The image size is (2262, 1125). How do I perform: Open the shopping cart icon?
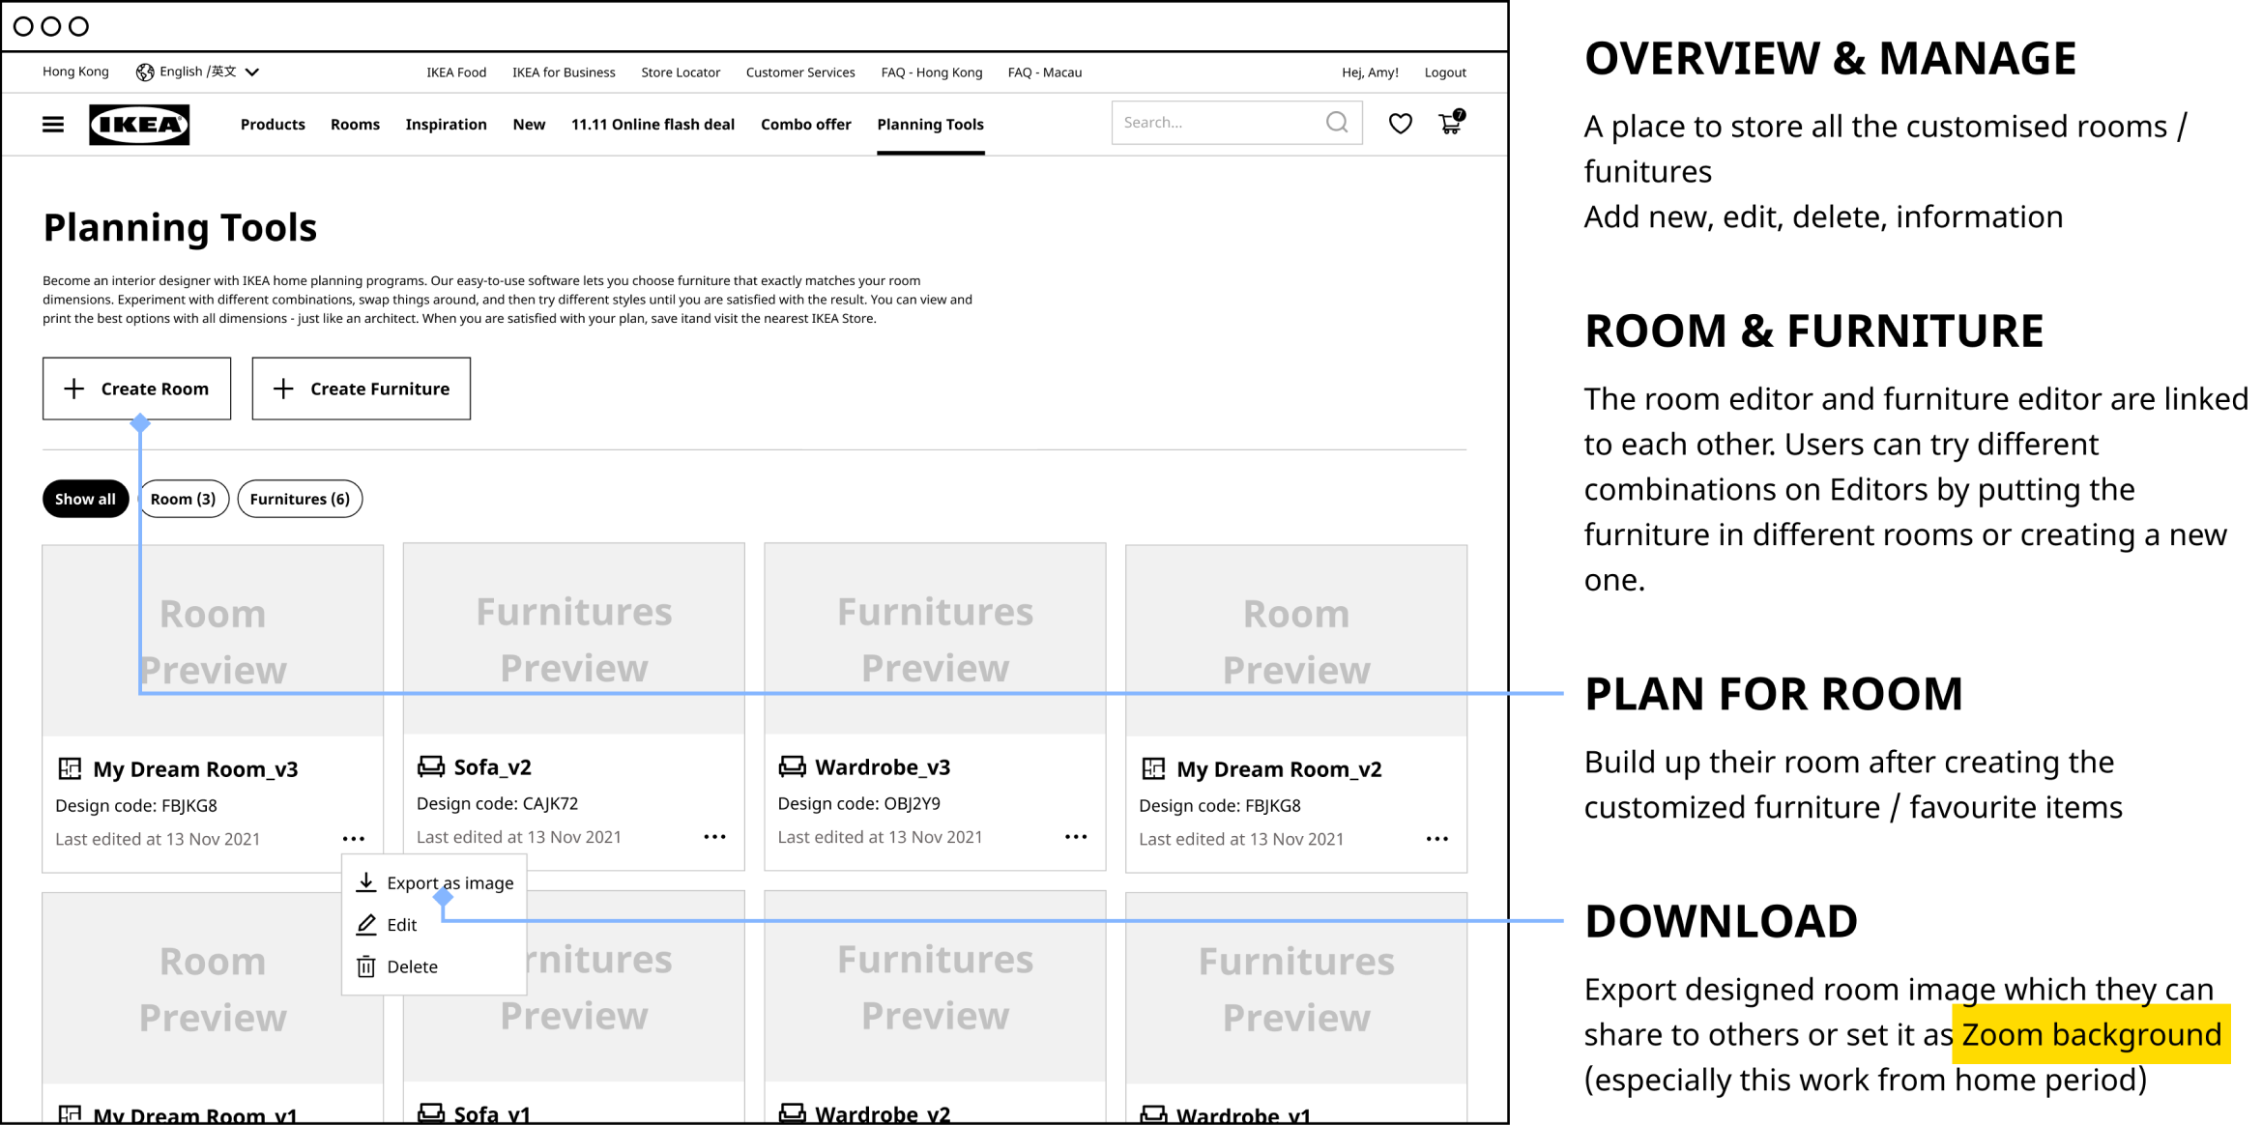click(1450, 123)
